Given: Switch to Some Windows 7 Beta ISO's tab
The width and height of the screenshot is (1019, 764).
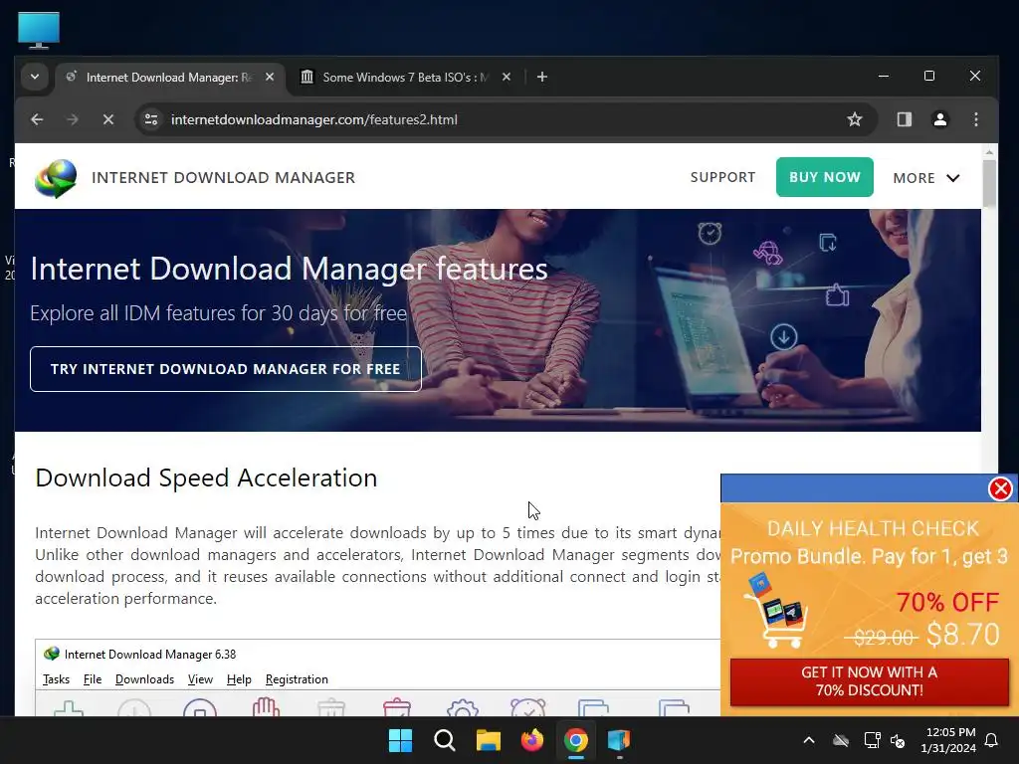Looking at the screenshot, I should tap(404, 78).
